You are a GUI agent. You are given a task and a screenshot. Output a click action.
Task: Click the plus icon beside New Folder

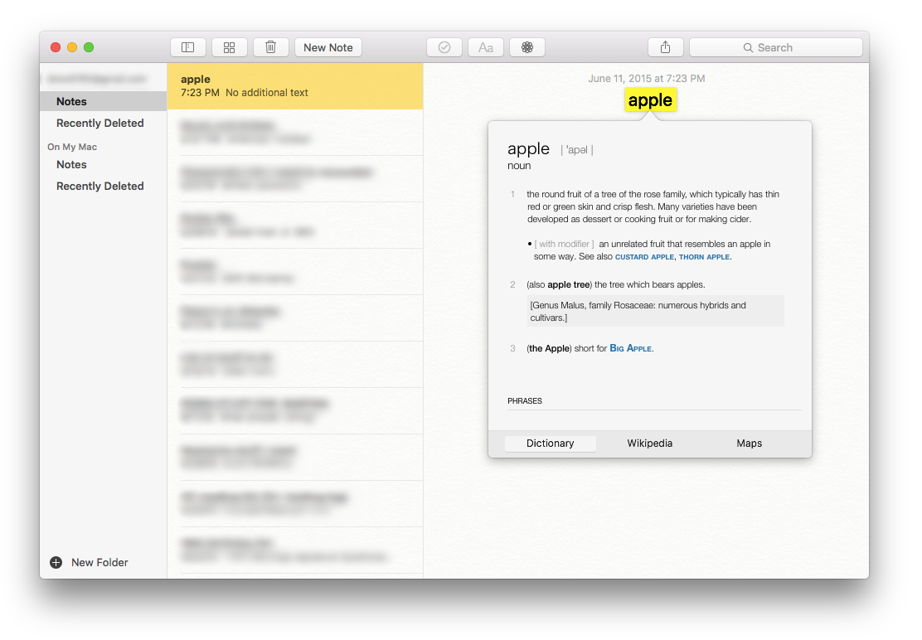[x=56, y=562]
